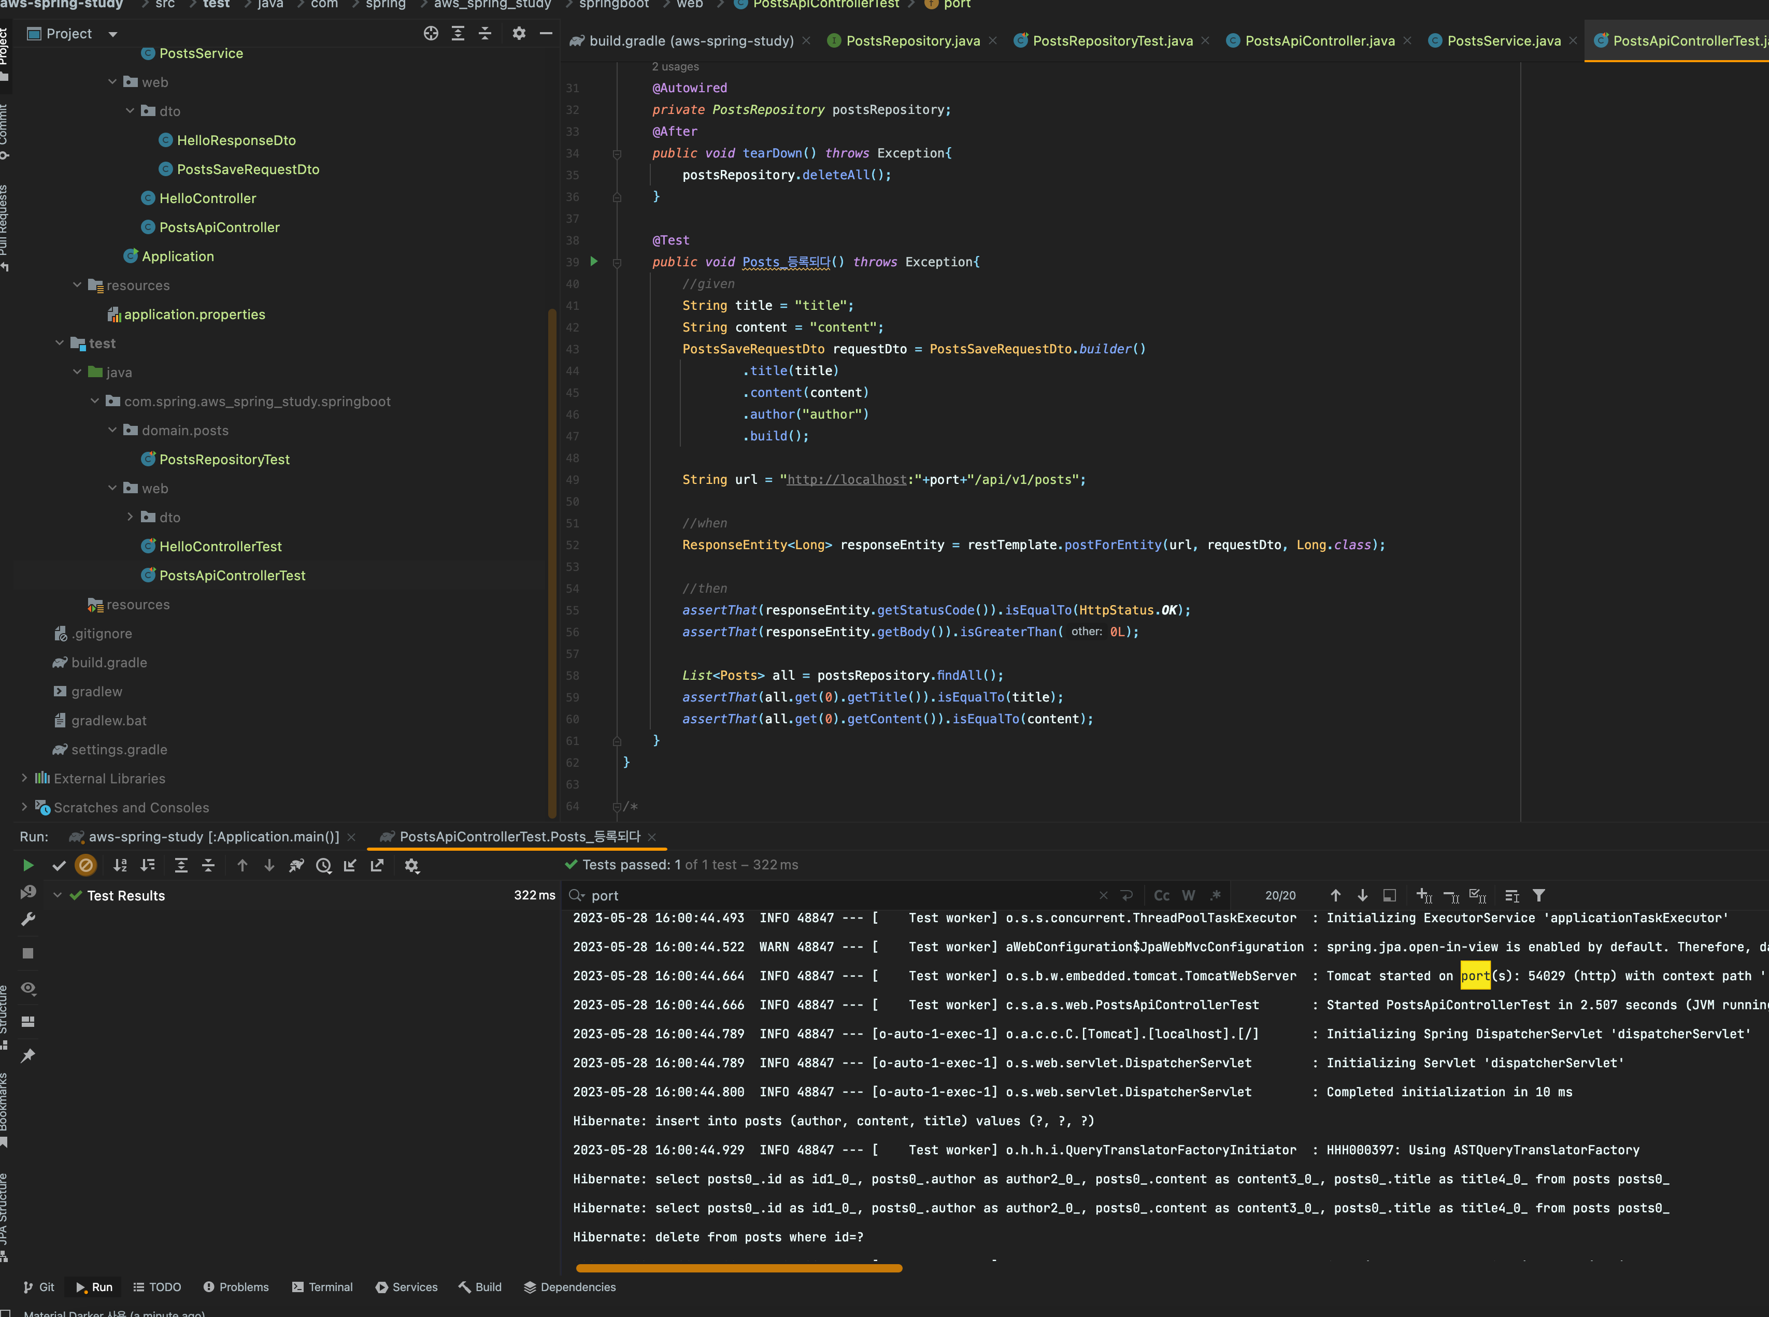Viewport: 1769px width, 1317px height.
Task: Toggle show passed tests checkmark
Action: coord(58,865)
